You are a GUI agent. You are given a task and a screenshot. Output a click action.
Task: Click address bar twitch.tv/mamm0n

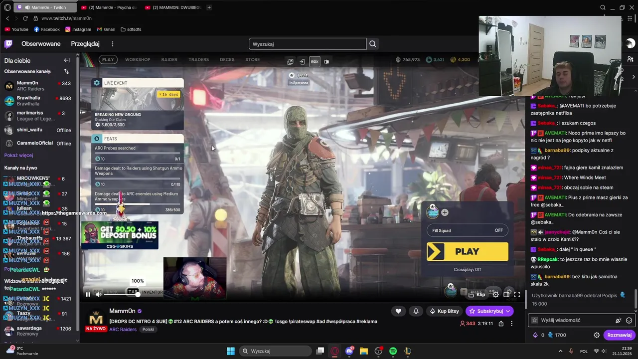pyautogui.click(x=66, y=18)
